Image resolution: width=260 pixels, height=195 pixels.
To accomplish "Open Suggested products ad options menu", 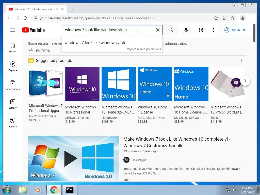I will [x=241, y=61].
